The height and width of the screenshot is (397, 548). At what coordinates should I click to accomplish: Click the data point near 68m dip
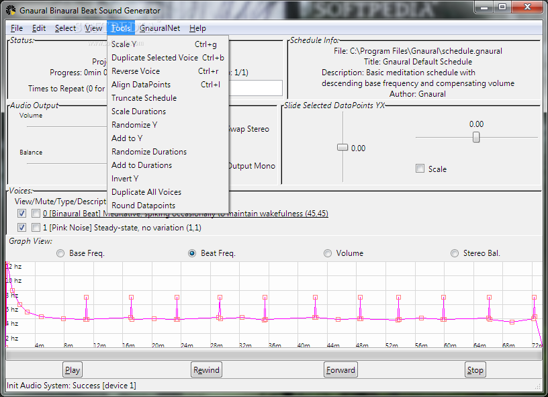coord(512,322)
